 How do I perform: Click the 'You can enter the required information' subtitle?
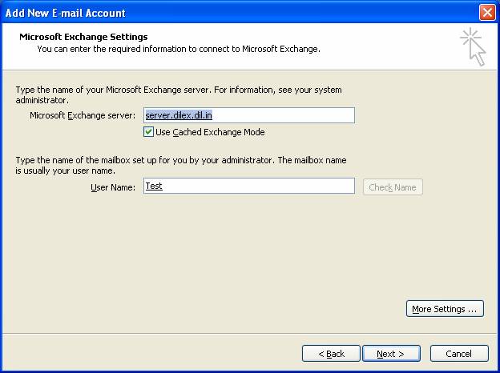pos(178,49)
